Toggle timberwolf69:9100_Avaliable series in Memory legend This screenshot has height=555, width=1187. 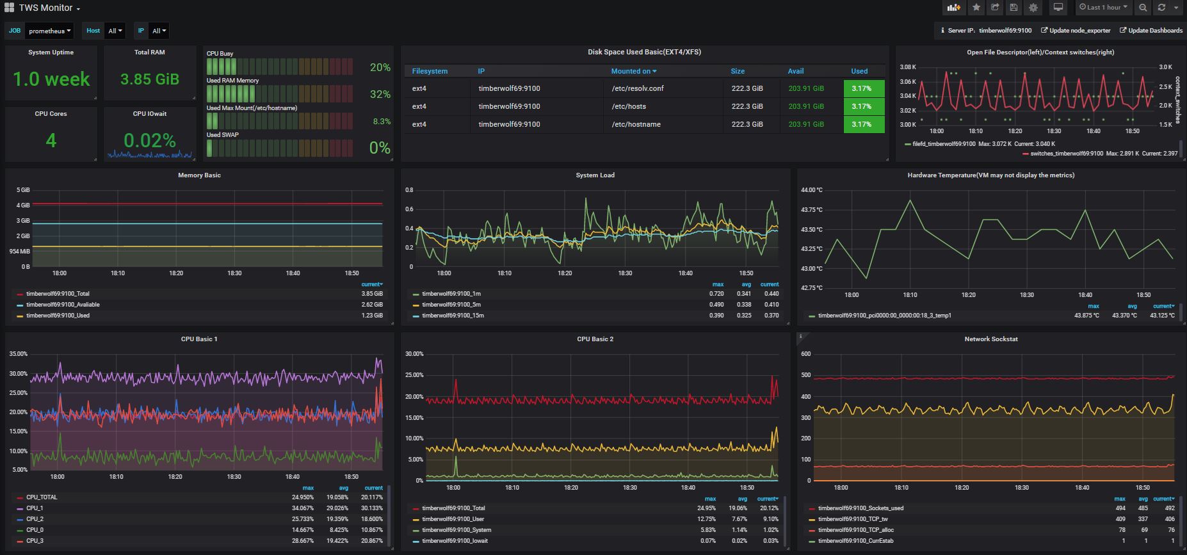click(x=63, y=305)
